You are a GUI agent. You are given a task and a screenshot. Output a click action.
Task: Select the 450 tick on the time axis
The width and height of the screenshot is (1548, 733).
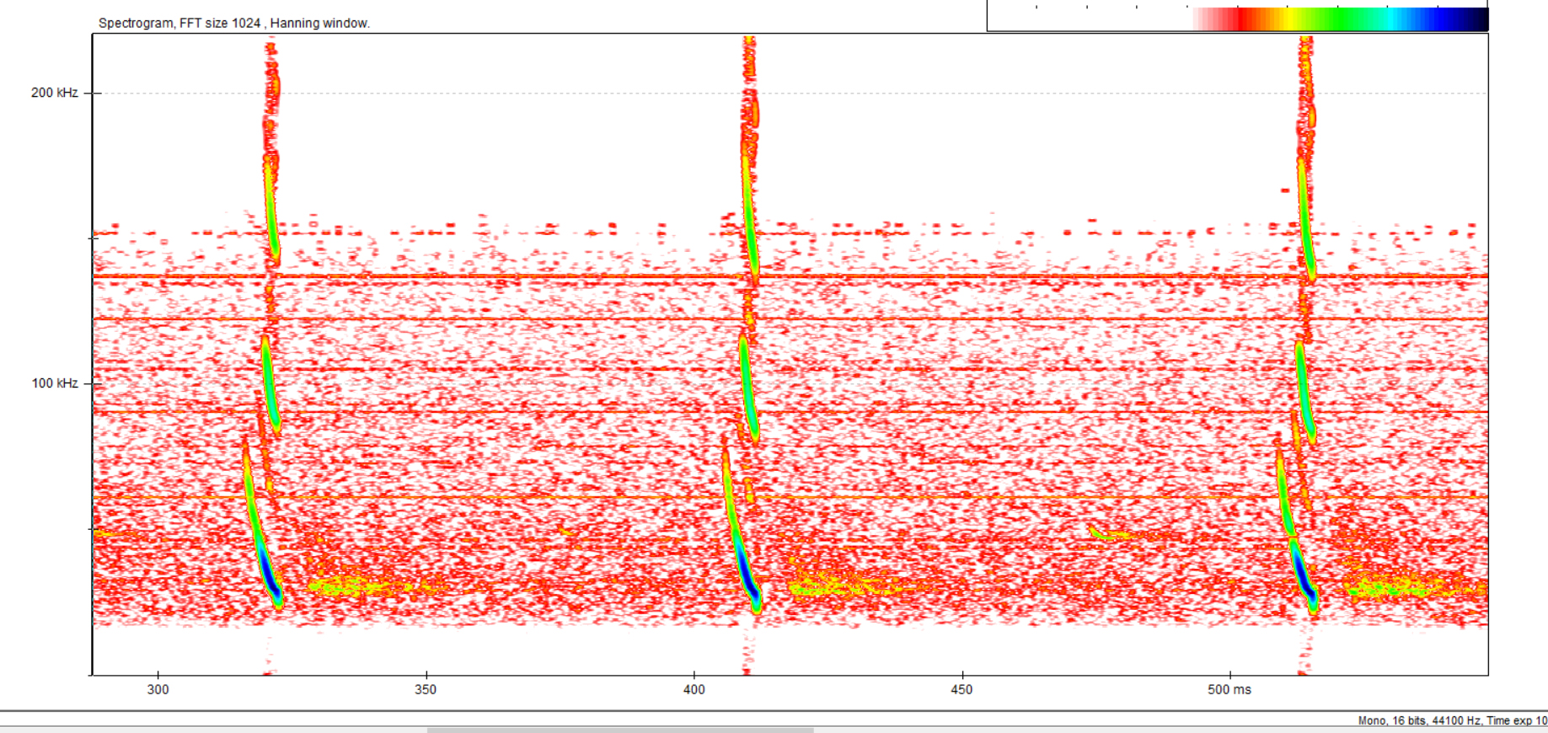coord(961,689)
